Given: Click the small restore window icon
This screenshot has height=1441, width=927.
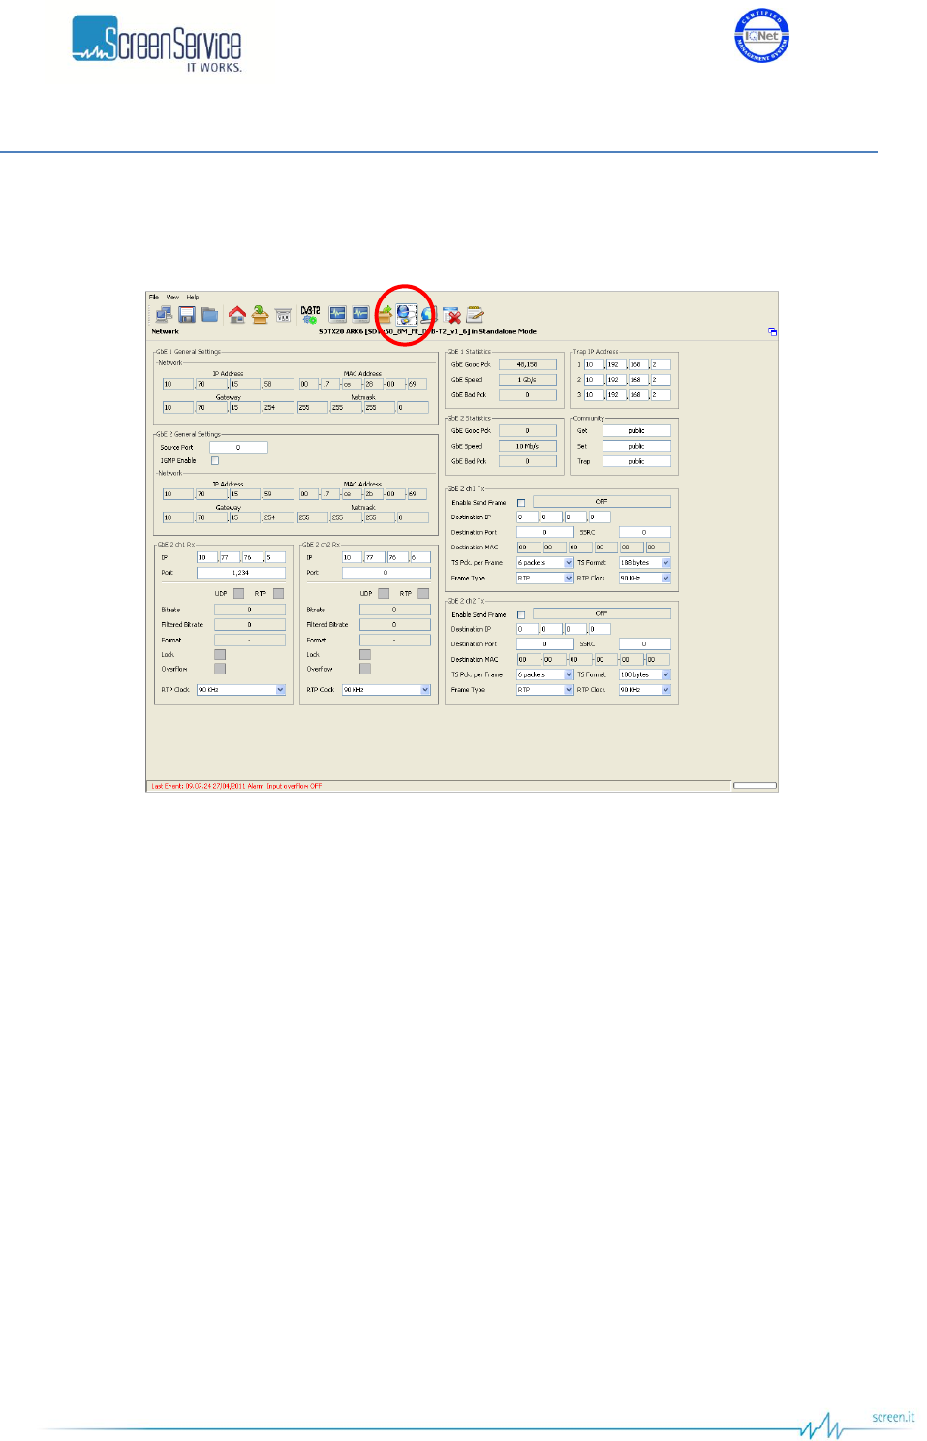Looking at the screenshot, I should click(x=772, y=331).
